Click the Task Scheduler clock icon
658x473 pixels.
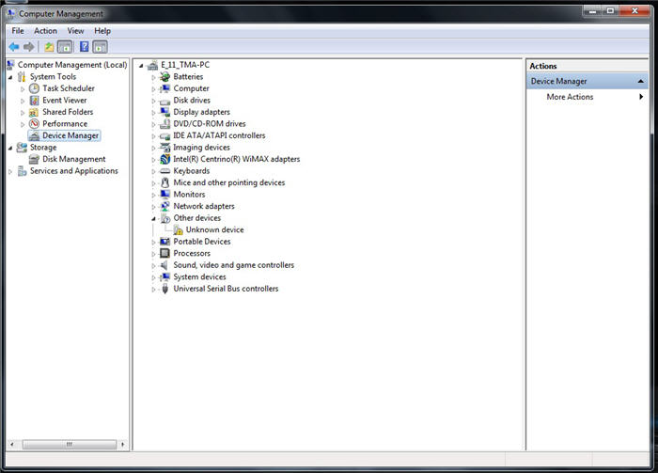tap(34, 88)
